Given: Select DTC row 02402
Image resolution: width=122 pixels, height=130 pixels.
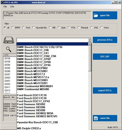Looking at the screenshot, I should coord(10,84).
